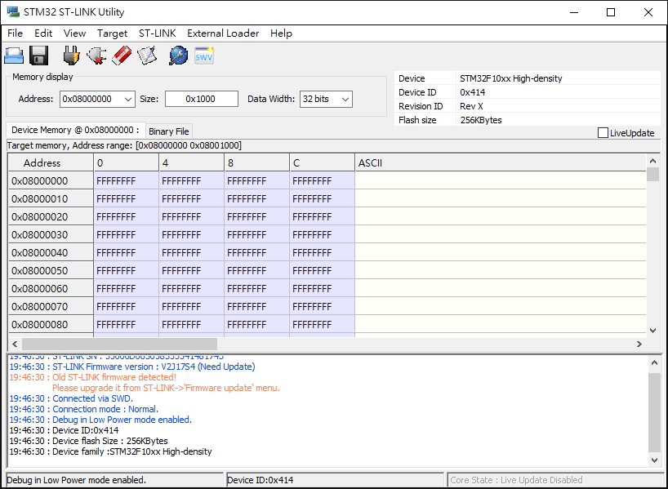The image size is (668, 489).
Task: Click status bar 'Core State : Live Update Disabled'
Action: point(554,480)
